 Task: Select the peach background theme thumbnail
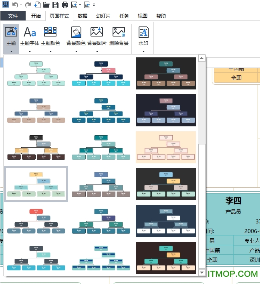pyautogui.click(x=166, y=147)
